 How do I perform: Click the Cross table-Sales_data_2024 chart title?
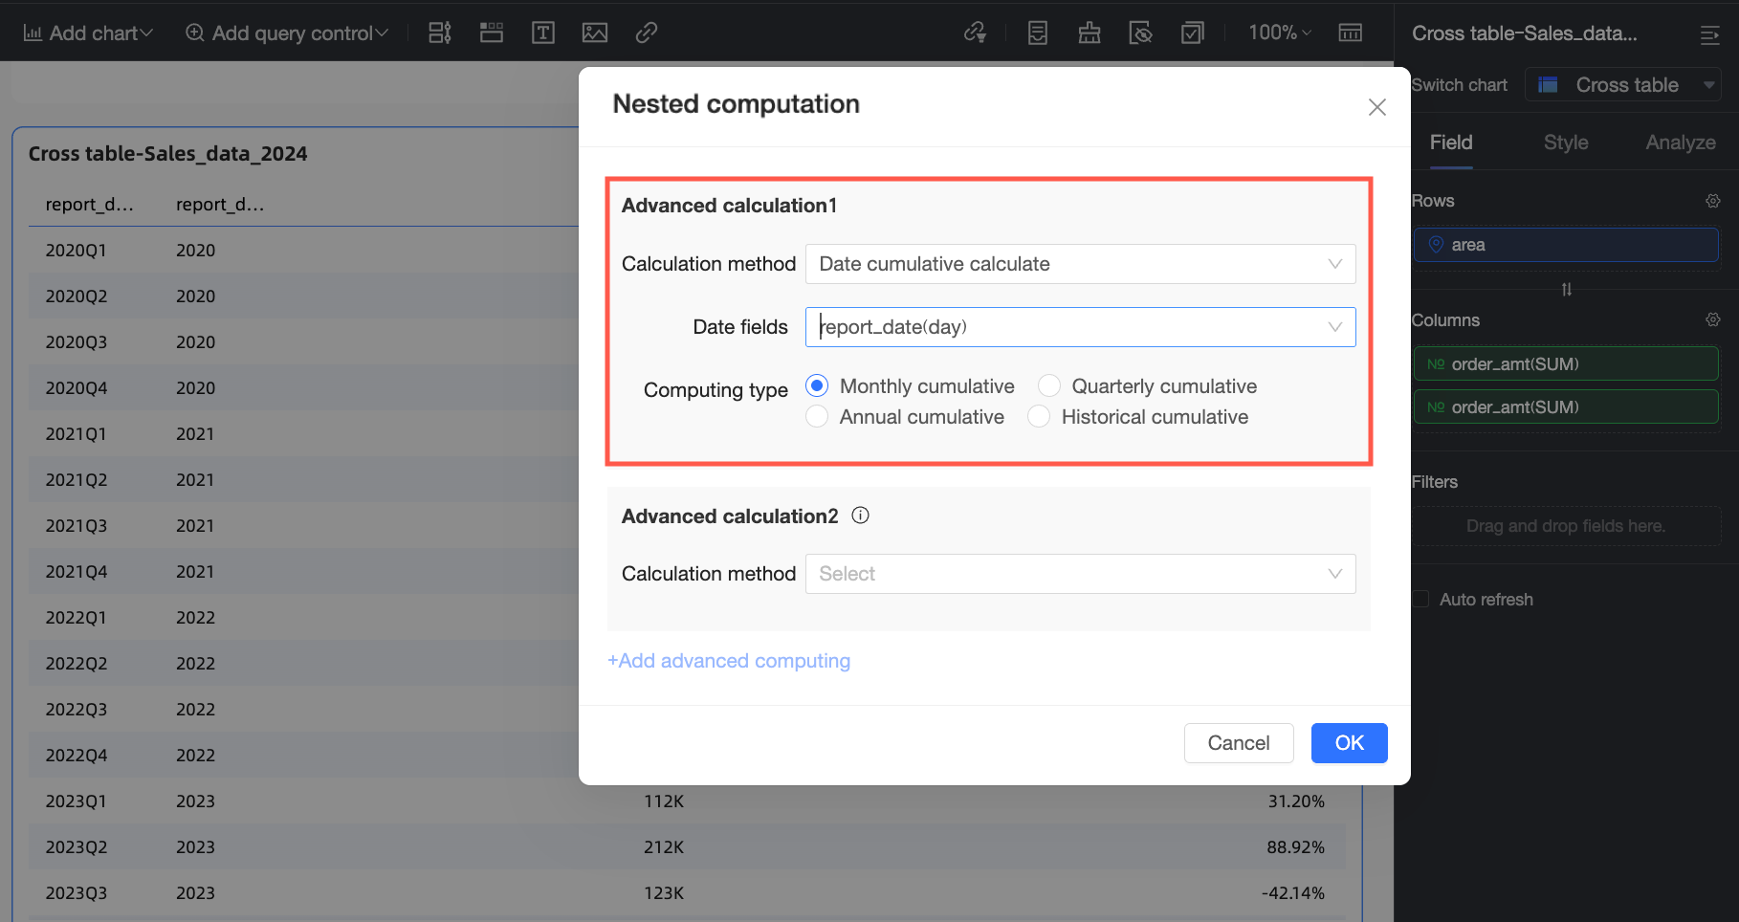(168, 154)
